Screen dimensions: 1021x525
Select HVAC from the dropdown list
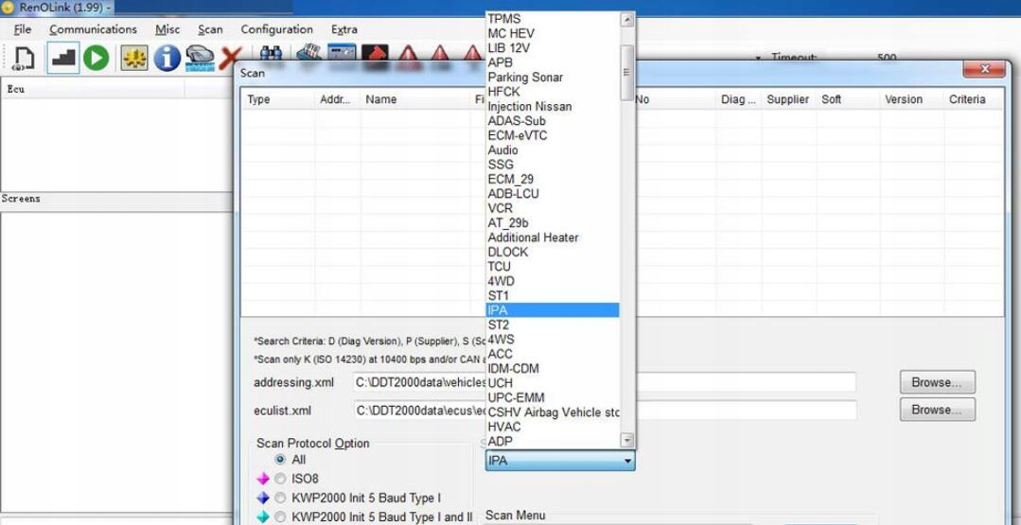tap(553, 427)
